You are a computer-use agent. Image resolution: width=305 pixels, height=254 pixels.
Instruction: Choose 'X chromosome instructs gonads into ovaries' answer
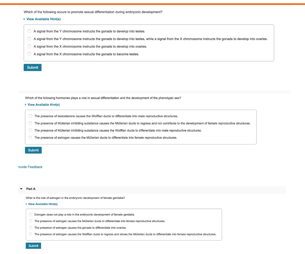pos(29,46)
